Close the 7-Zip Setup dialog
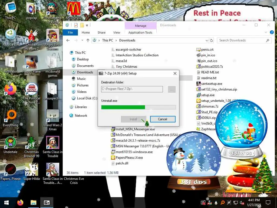The width and height of the screenshot is (277, 208). point(175,73)
